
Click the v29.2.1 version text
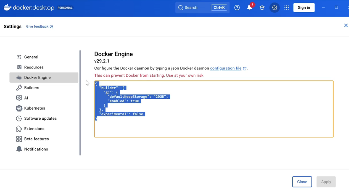pos(102,61)
